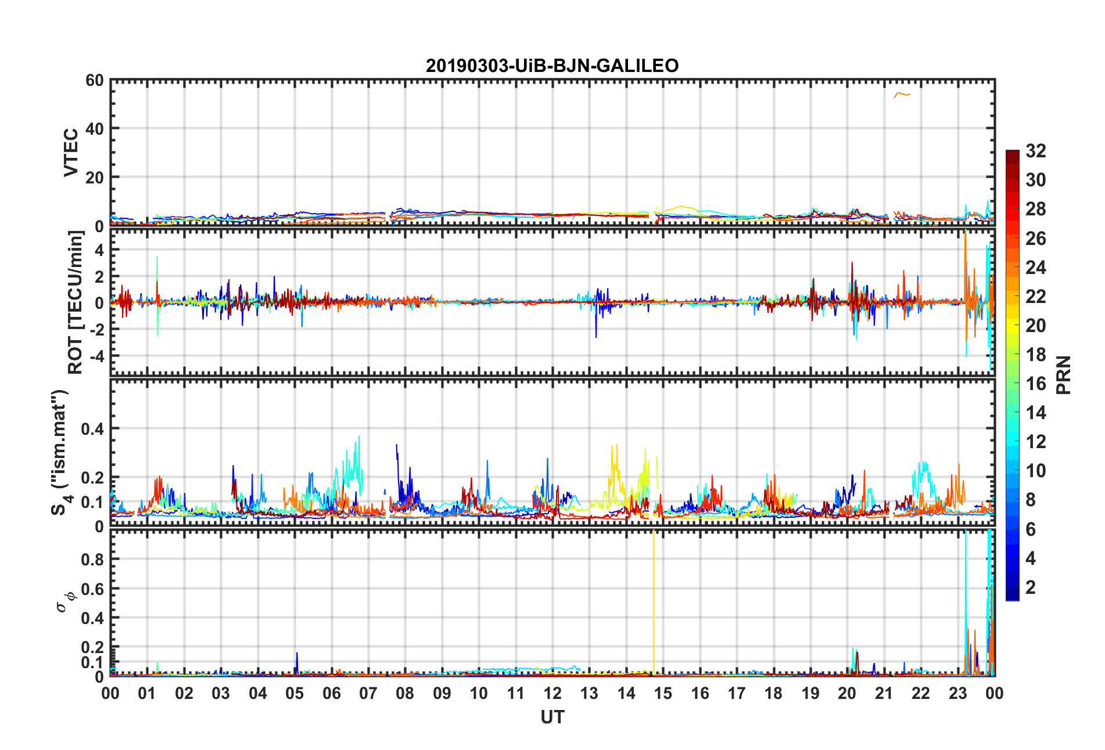Screen dimensions: 1105x750
Task: Click the PRN colorbar strip
Action: click(1013, 375)
